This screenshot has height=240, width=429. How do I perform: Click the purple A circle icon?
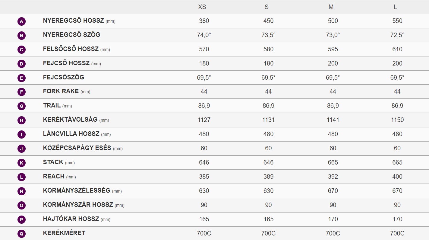coord(21,21)
